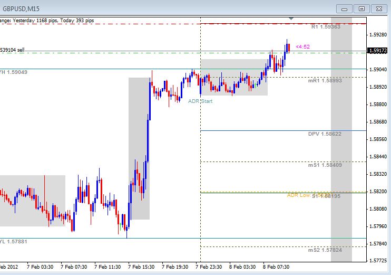Click the 539104 sell order label
The image size is (391, 275).
pos(12,50)
